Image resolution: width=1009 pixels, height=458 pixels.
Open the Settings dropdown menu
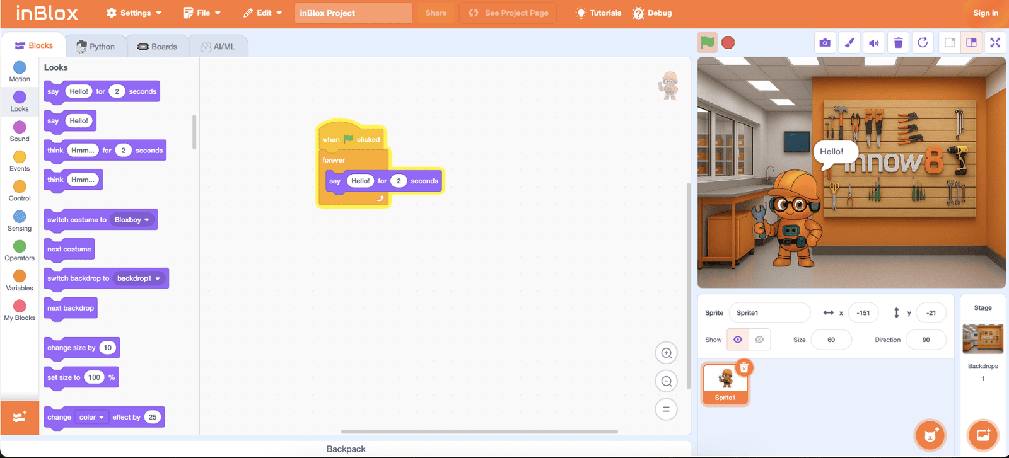[x=134, y=13]
